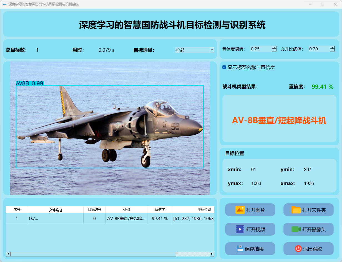Viewport: 342px width, 262px height.
Task: Increase the 交并比阈值 with up arrow
Action: point(333,47)
